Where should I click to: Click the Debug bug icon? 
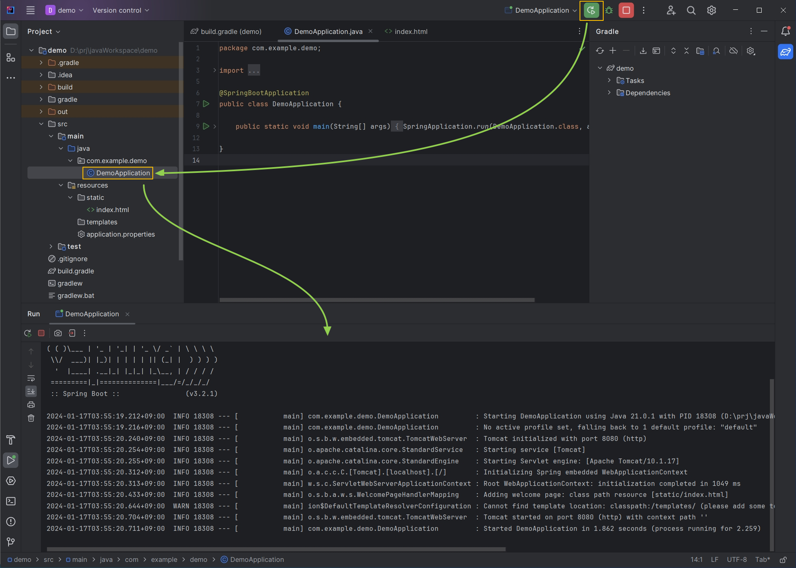(x=609, y=11)
